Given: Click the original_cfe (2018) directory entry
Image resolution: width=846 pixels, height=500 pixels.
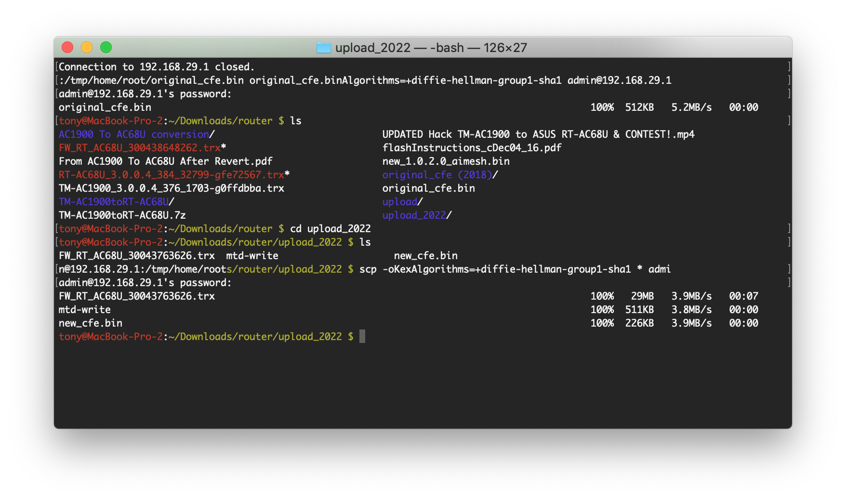Looking at the screenshot, I should (x=437, y=175).
